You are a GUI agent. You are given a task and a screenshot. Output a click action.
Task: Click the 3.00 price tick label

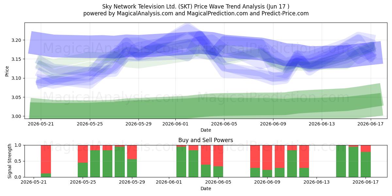(x=16, y=116)
